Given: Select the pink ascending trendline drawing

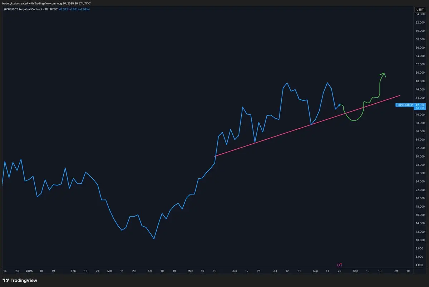Looking at the screenshot, I should point(307,126).
